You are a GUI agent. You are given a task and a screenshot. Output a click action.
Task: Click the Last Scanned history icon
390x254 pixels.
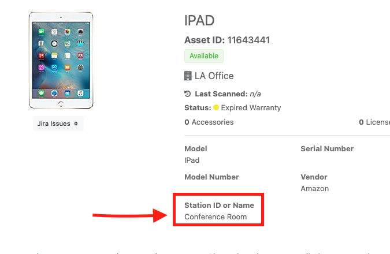tap(187, 94)
